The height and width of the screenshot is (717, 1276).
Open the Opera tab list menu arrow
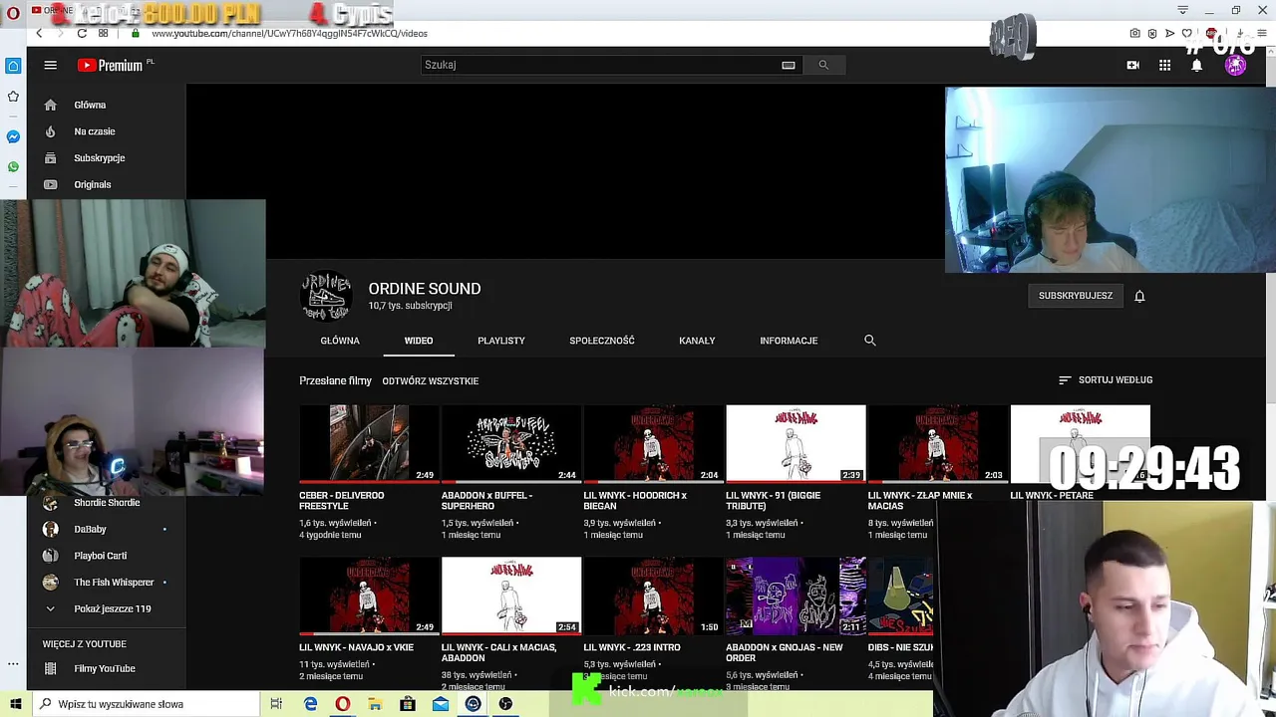click(x=1182, y=10)
